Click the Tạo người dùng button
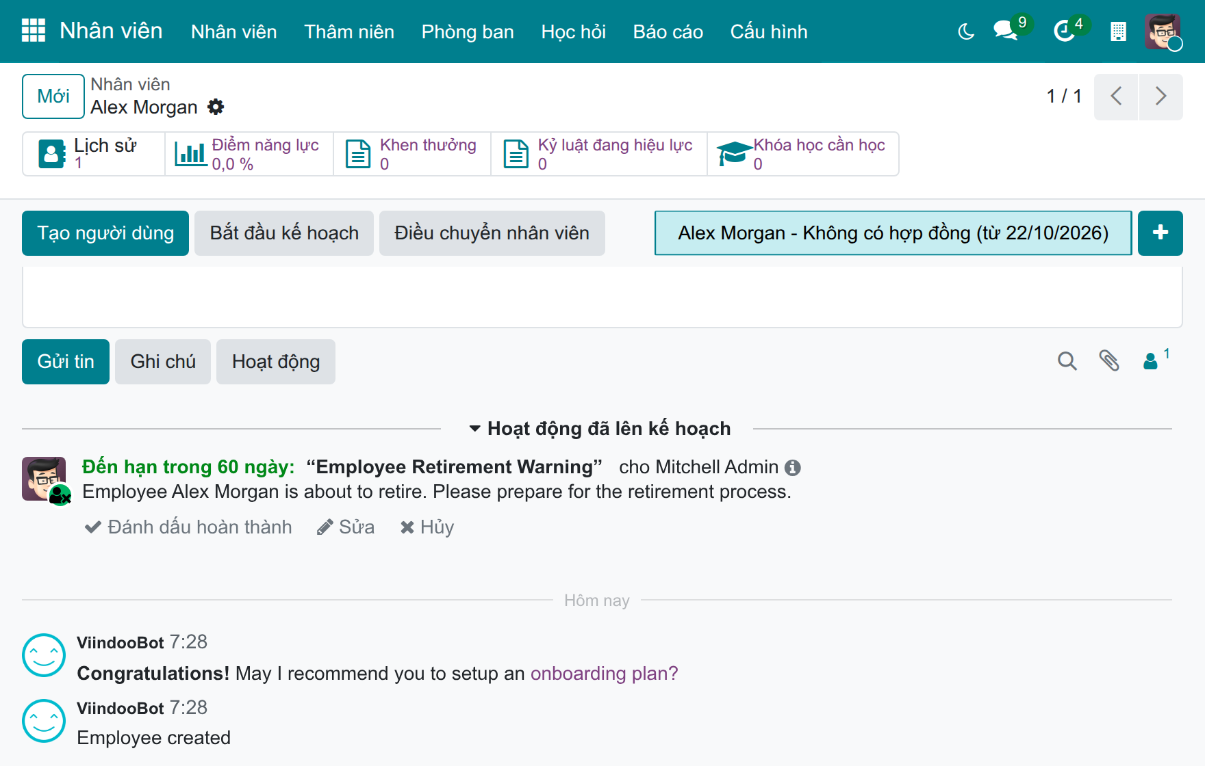This screenshot has width=1205, height=766. [105, 233]
